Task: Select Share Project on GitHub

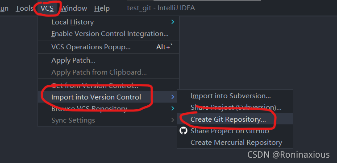Action: 235,131
